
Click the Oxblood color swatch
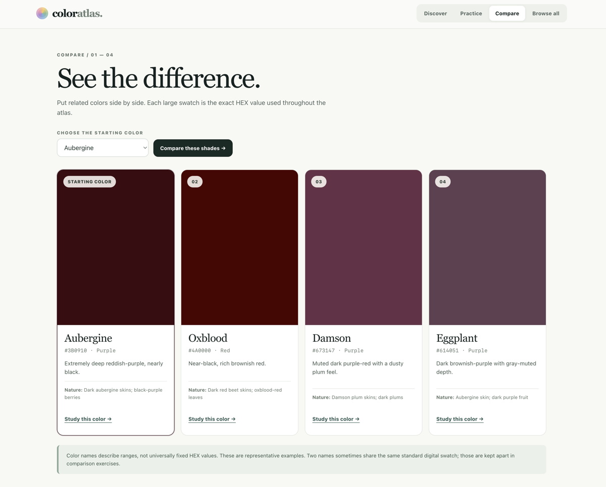[x=239, y=248]
